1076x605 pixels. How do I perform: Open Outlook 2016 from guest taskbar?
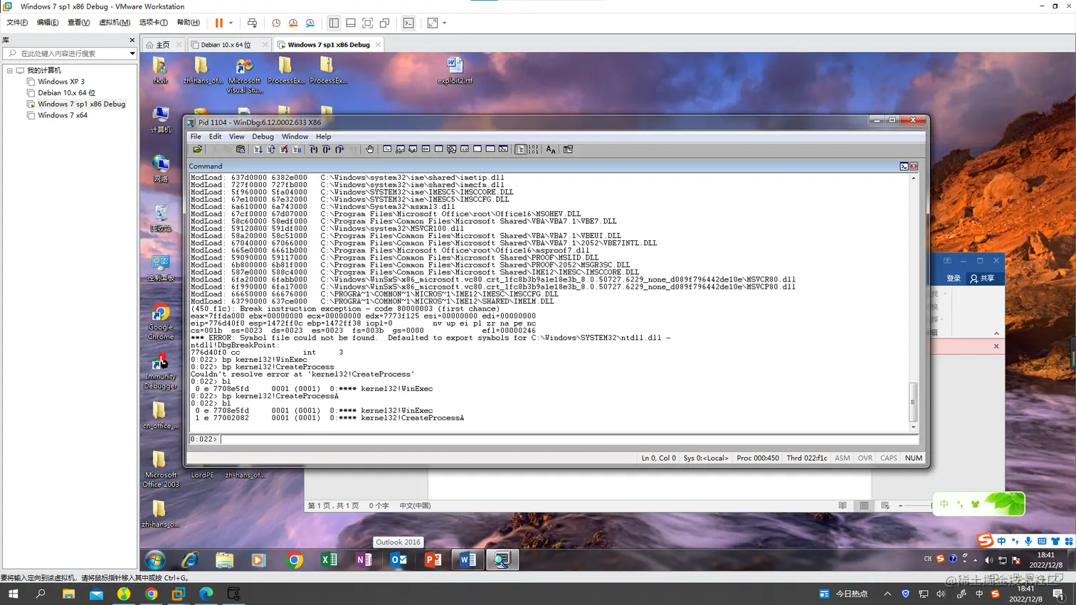click(x=399, y=560)
